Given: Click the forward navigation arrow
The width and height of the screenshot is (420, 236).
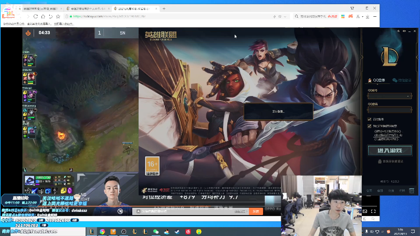Looking at the screenshot, I should coord(28,16).
